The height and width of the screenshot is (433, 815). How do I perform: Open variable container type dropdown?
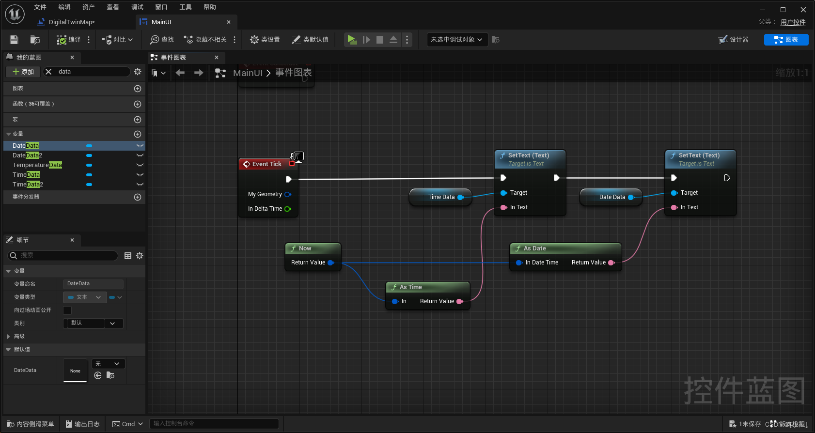pos(115,297)
